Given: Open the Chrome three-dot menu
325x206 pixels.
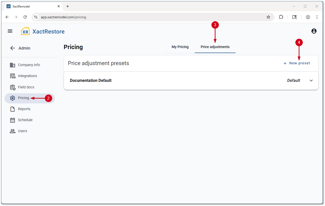Looking at the screenshot, I should (x=317, y=17).
